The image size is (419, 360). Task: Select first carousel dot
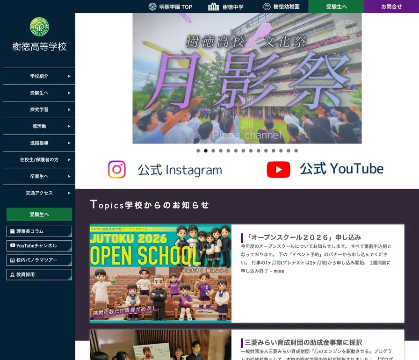(x=198, y=151)
